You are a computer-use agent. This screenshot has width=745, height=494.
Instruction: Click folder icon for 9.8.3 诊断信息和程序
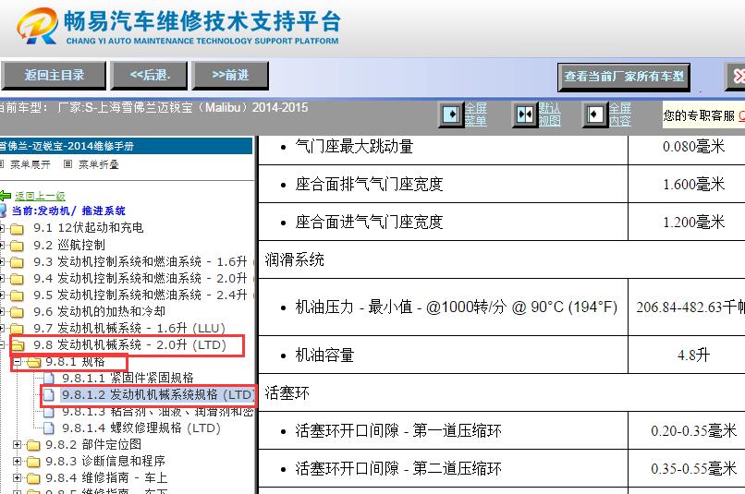click(x=33, y=462)
